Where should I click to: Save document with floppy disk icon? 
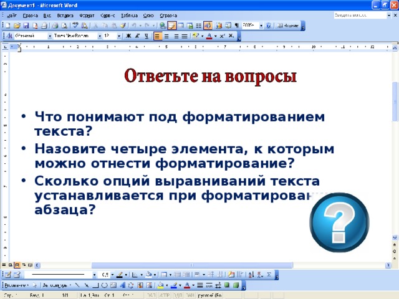(x=26, y=26)
